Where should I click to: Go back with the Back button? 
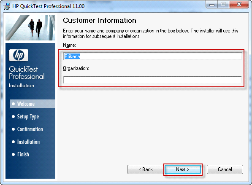pyautogui.click(x=146, y=169)
